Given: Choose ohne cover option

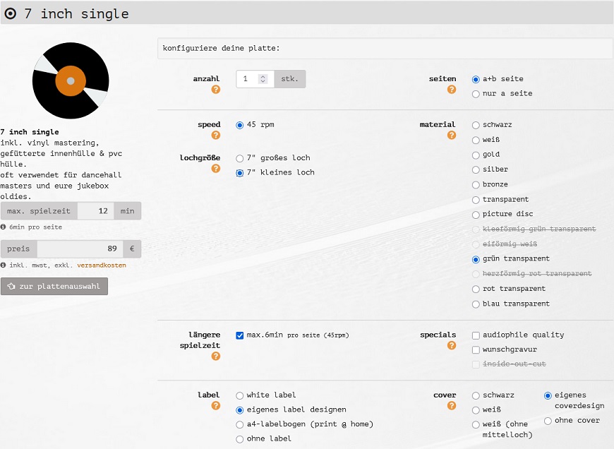Looking at the screenshot, I should click(x=548, y=421).
